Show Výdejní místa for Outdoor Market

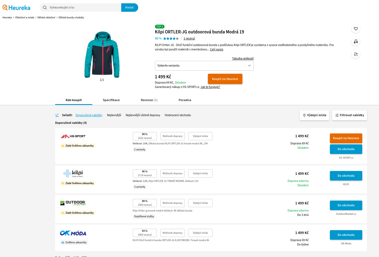pos(200,203)
